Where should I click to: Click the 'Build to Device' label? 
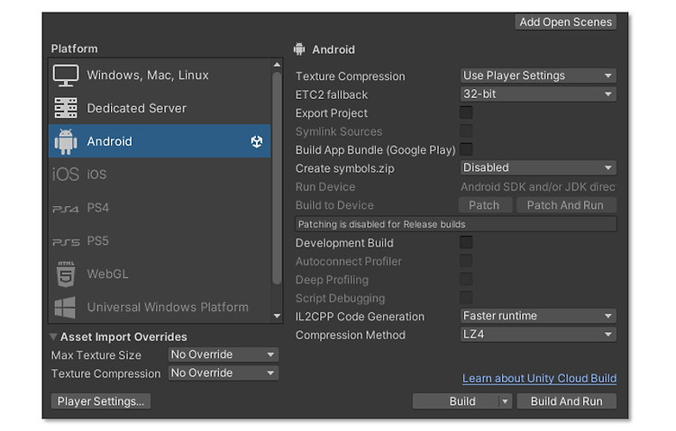tap(334, 205)
